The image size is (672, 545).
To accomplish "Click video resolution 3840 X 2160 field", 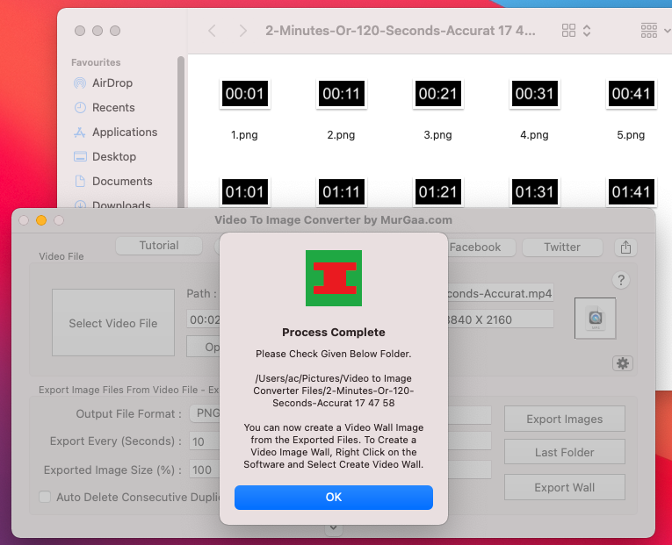I will 500,319.
